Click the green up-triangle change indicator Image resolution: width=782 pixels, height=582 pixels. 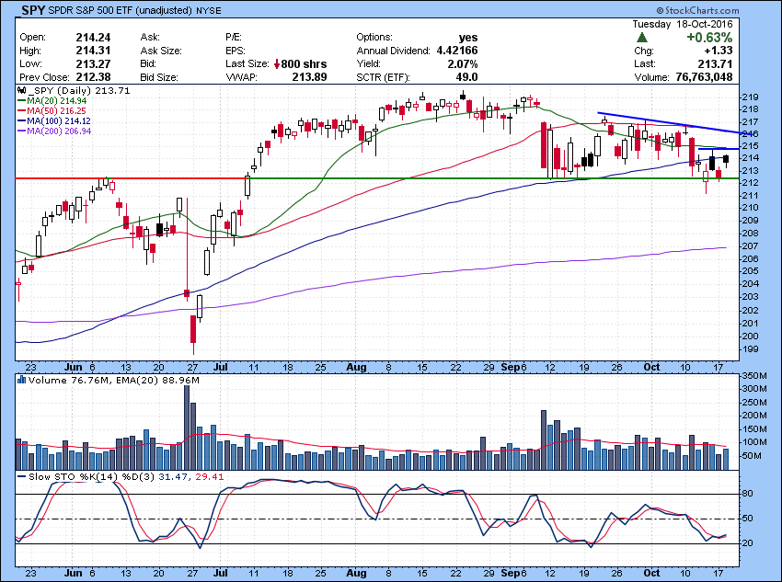click(642, 38)
